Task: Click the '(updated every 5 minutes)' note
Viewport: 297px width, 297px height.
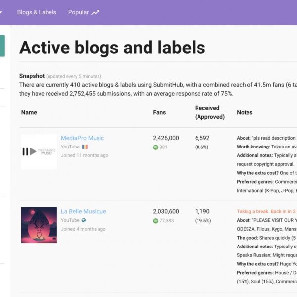Action: coord(73,76)
